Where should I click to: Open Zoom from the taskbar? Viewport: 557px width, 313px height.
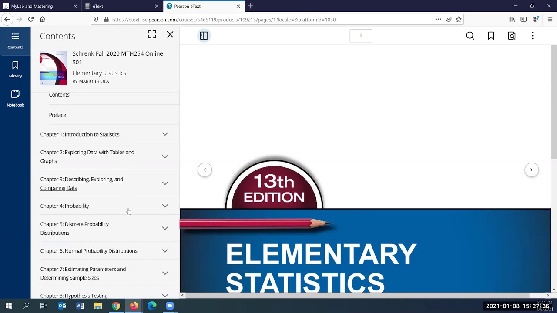[x=170, y=306]
